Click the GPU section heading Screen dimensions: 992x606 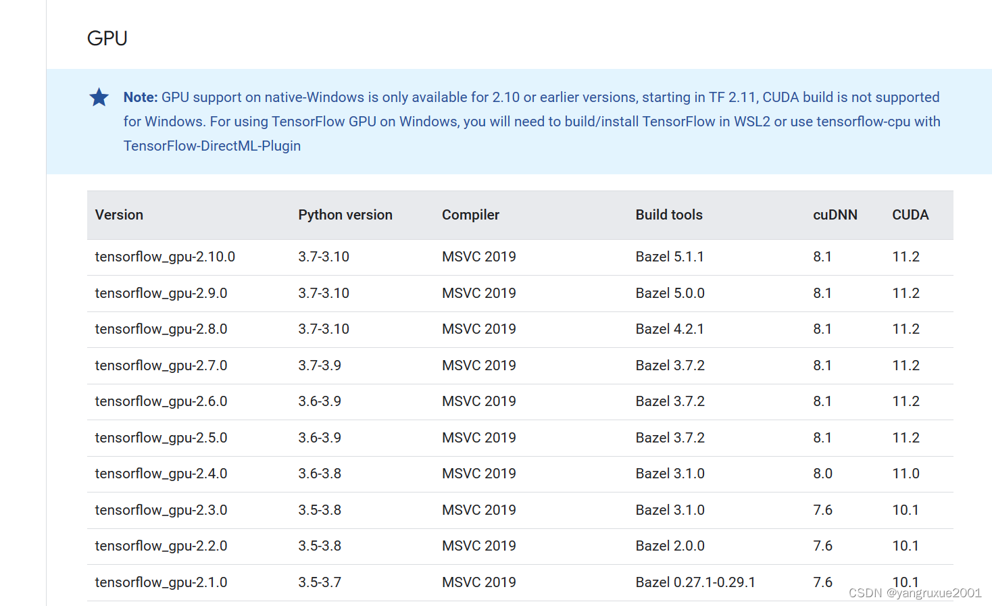pyautogui.click(x=107, y=39)
